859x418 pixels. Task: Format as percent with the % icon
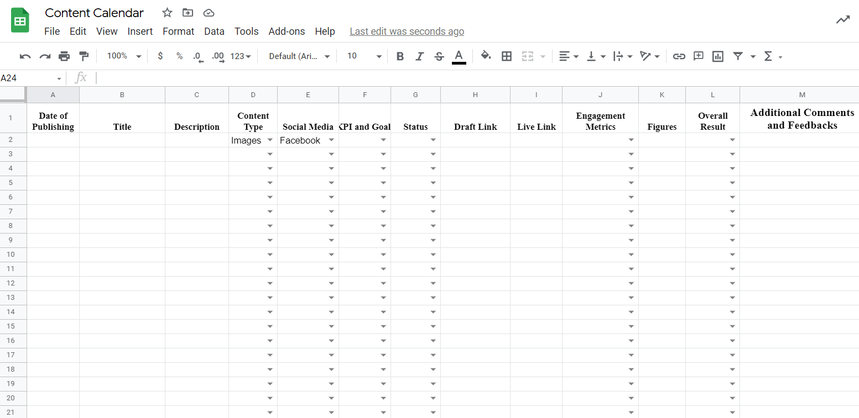tap(179, 56)
